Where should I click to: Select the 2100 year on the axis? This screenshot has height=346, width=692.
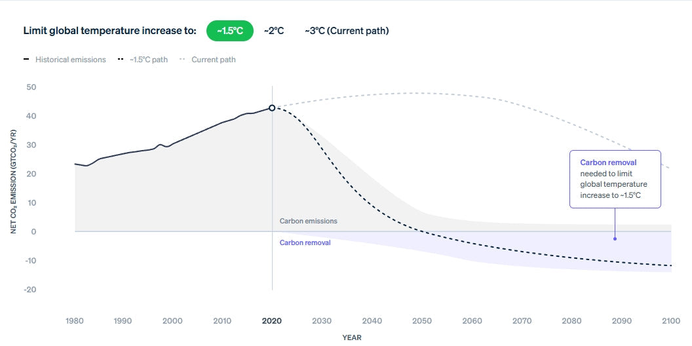(671, 321)
